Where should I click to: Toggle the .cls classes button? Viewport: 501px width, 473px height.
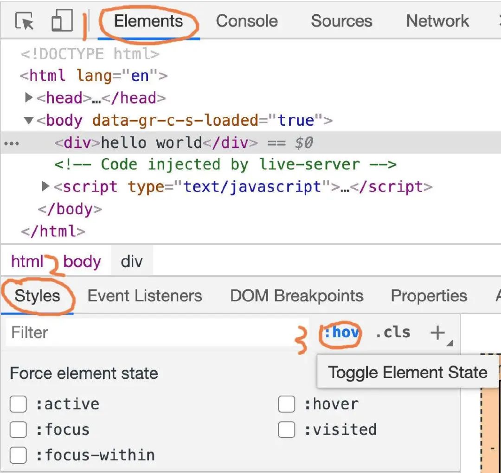(393, 332)
